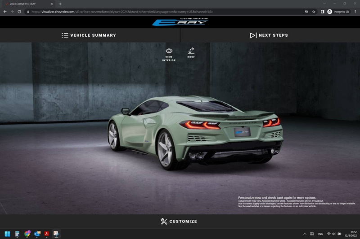Click the Corvette E-Ray logo

click(180, 22)
